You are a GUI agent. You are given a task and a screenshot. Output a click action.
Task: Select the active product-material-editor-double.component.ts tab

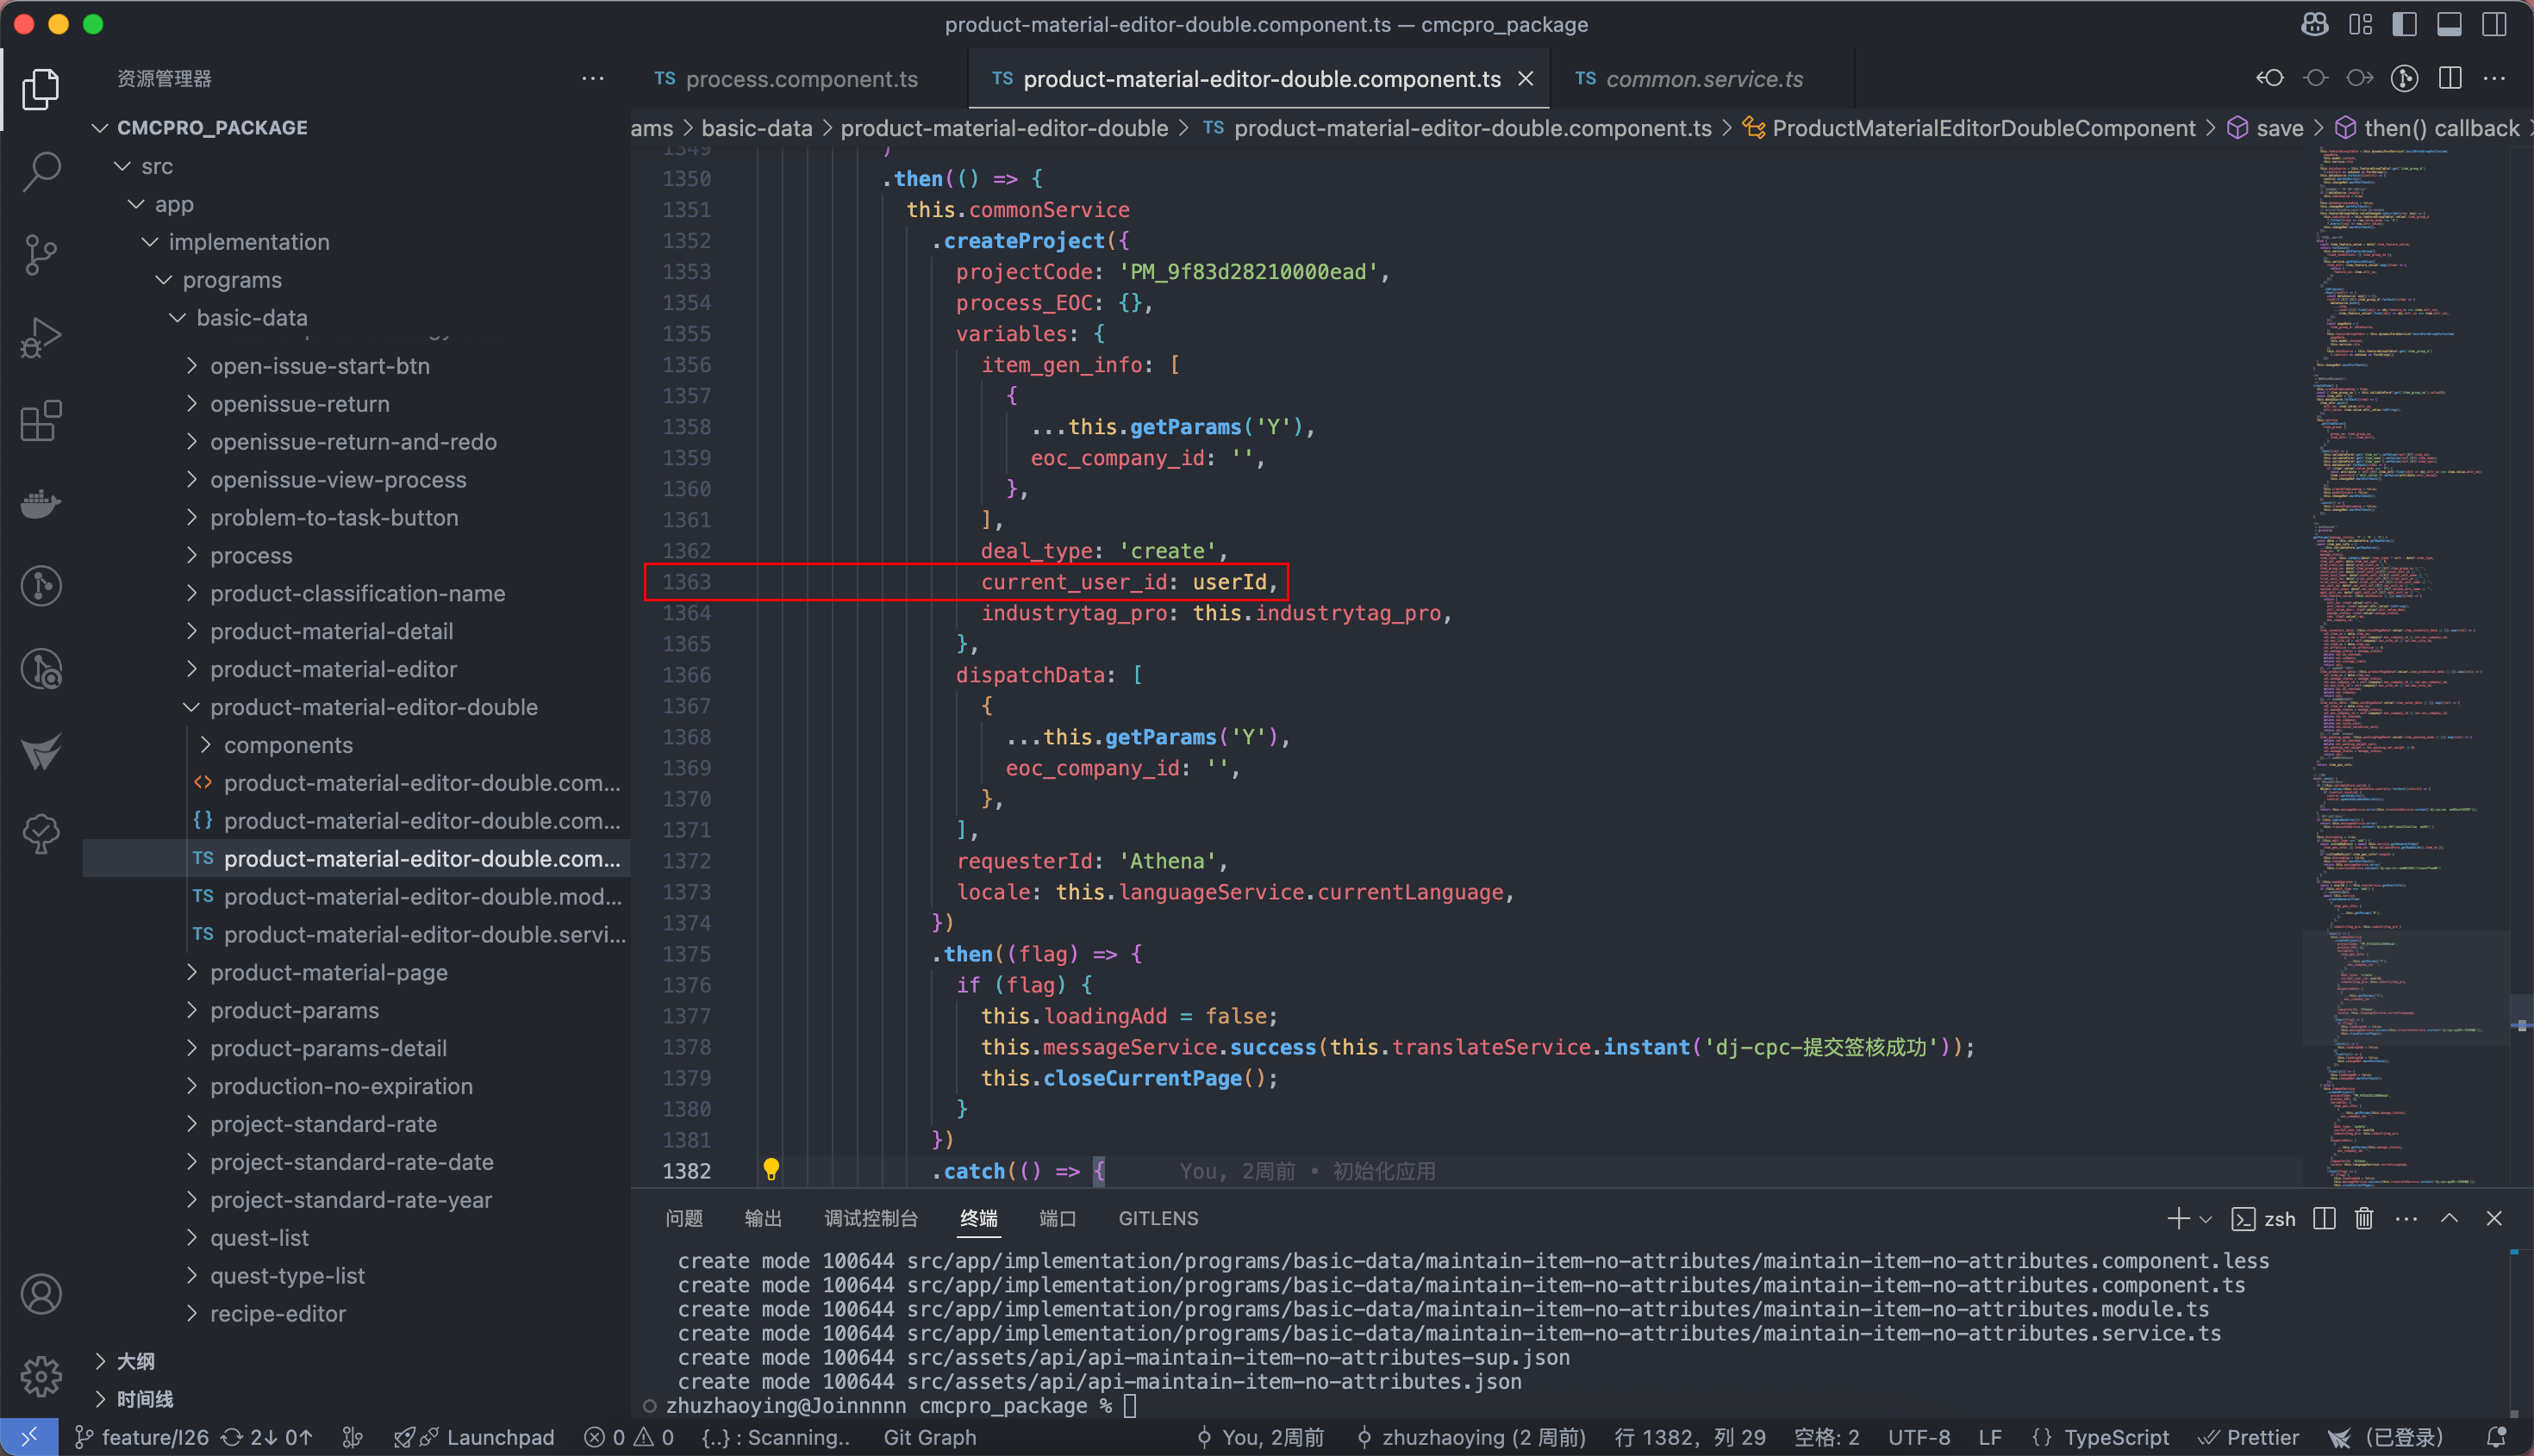tap(1260, 79)
